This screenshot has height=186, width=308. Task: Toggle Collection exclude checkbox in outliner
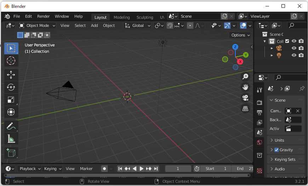(x=287, y=41)
